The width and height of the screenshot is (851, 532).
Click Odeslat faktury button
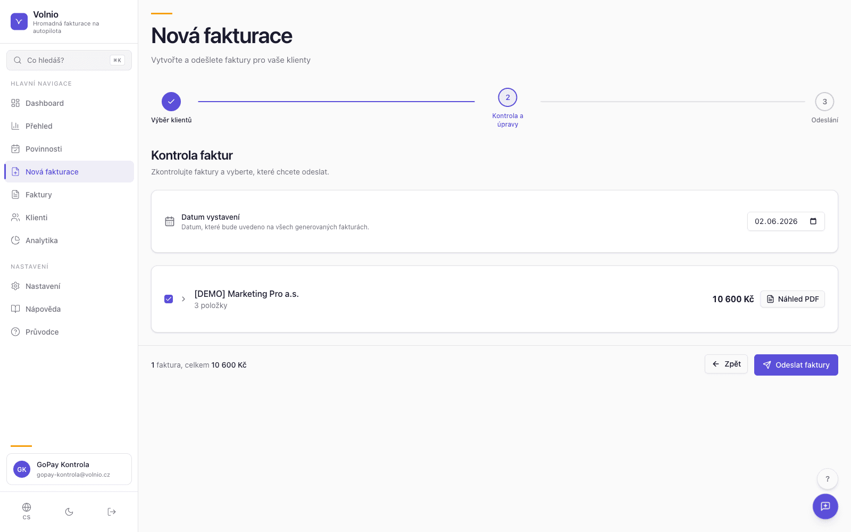796,365
